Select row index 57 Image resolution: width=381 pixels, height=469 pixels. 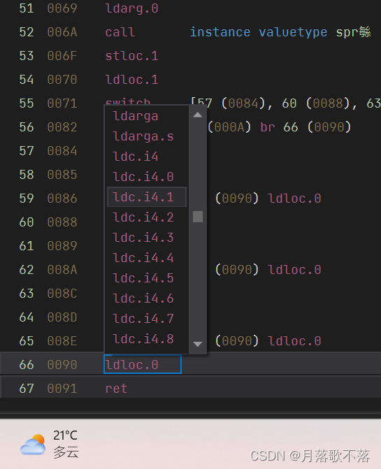point(27,151)
